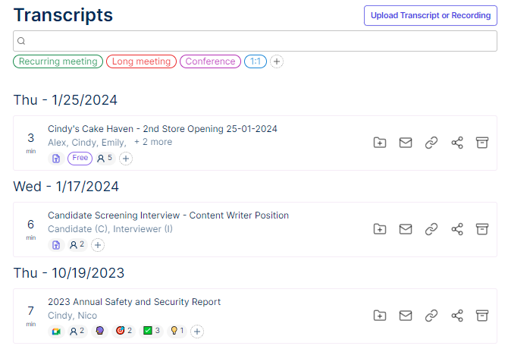Click Google Meet icon on Safety report
This screenshot has height=349, width=530.
pos(55,331)
